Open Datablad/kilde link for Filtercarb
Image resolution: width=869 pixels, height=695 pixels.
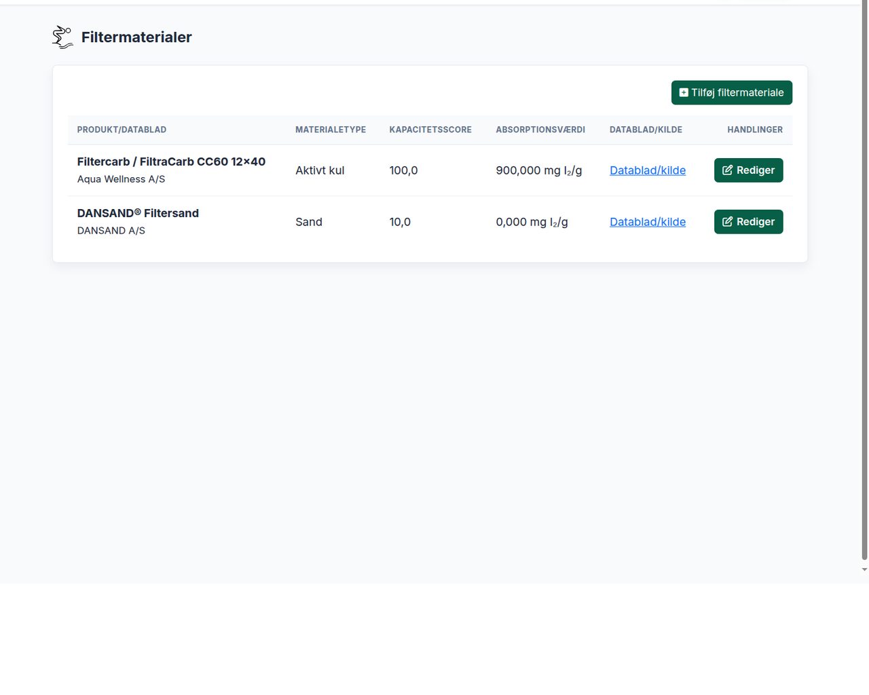point(648,170)
